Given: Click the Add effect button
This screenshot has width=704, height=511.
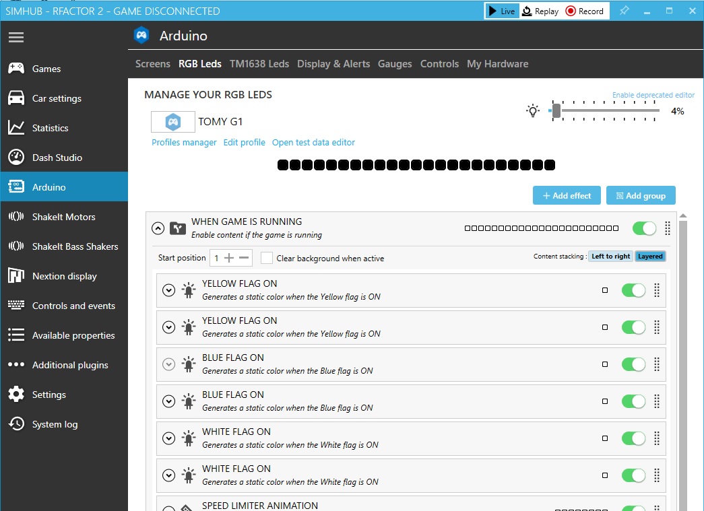Looking at the screenshot, I should pyautogui.click(x=567, y=195).
